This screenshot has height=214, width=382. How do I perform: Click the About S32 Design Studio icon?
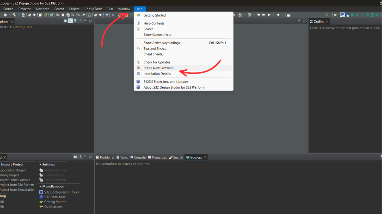pyautogui.click(x=139, y=87)
